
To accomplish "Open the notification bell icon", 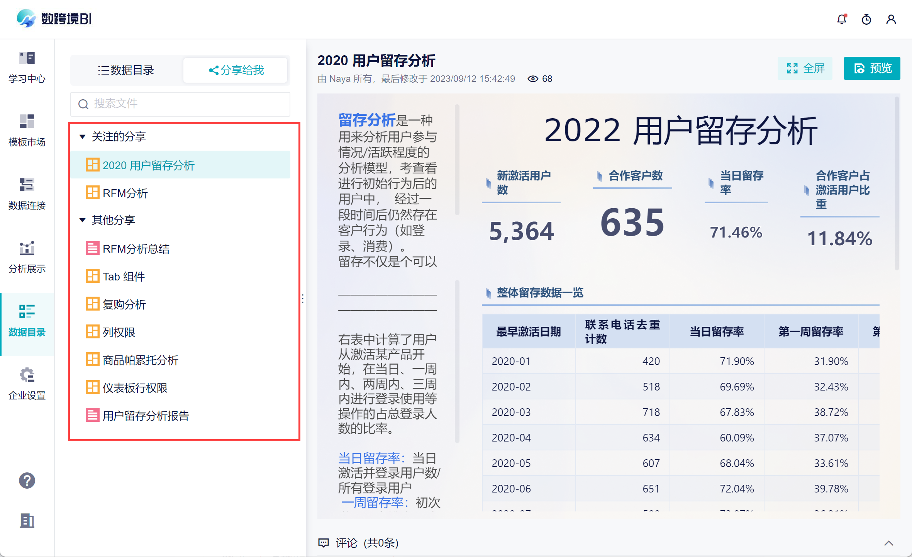I will pyautogui.click(x=842, y=19).
